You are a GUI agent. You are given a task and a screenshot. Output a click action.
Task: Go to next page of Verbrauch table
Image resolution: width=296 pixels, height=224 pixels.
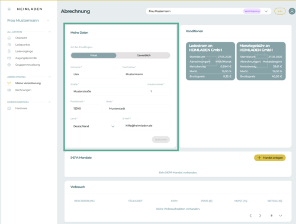click(x=260, y=216)
